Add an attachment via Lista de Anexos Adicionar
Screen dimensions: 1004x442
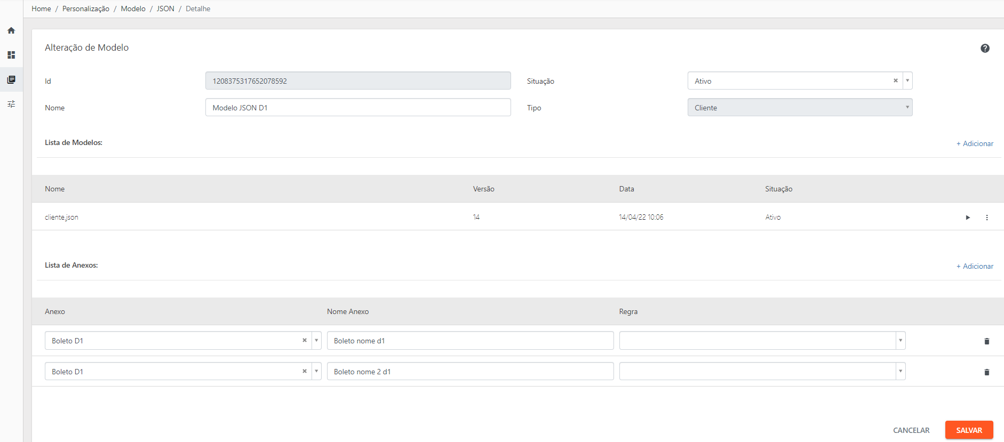(975, 266)
